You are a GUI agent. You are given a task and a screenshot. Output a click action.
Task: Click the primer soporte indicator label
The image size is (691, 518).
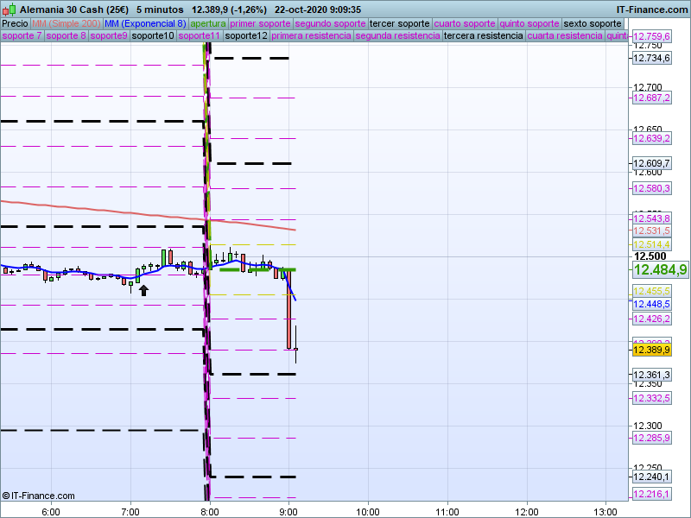(x=260, y=24)
